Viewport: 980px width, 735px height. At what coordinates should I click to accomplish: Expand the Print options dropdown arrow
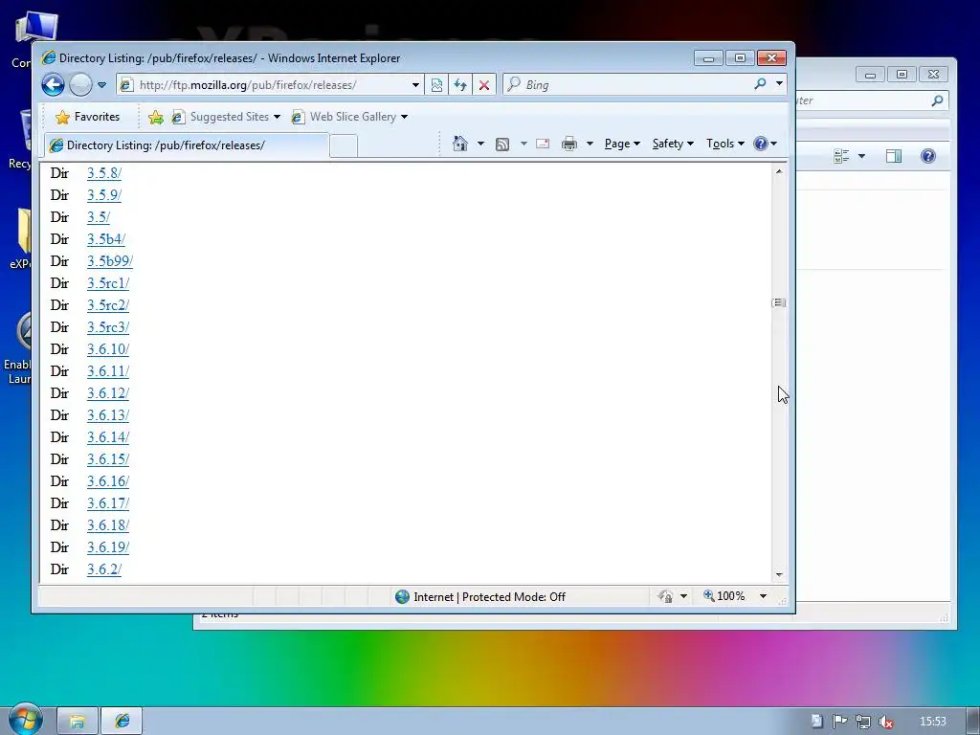590,144
